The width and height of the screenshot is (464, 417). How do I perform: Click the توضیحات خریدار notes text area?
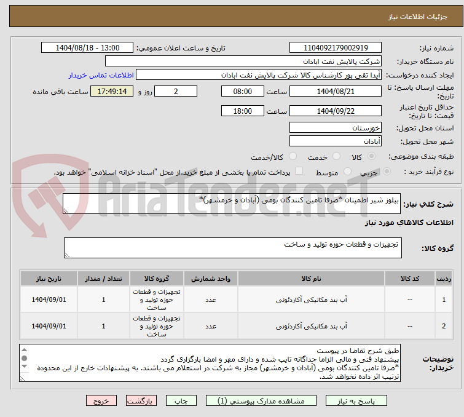210,363
